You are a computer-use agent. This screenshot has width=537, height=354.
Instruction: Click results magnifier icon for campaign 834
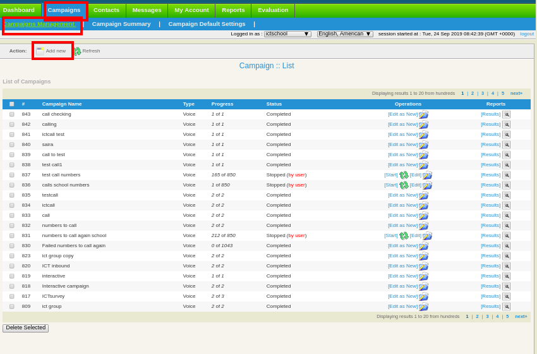(506, 205)
